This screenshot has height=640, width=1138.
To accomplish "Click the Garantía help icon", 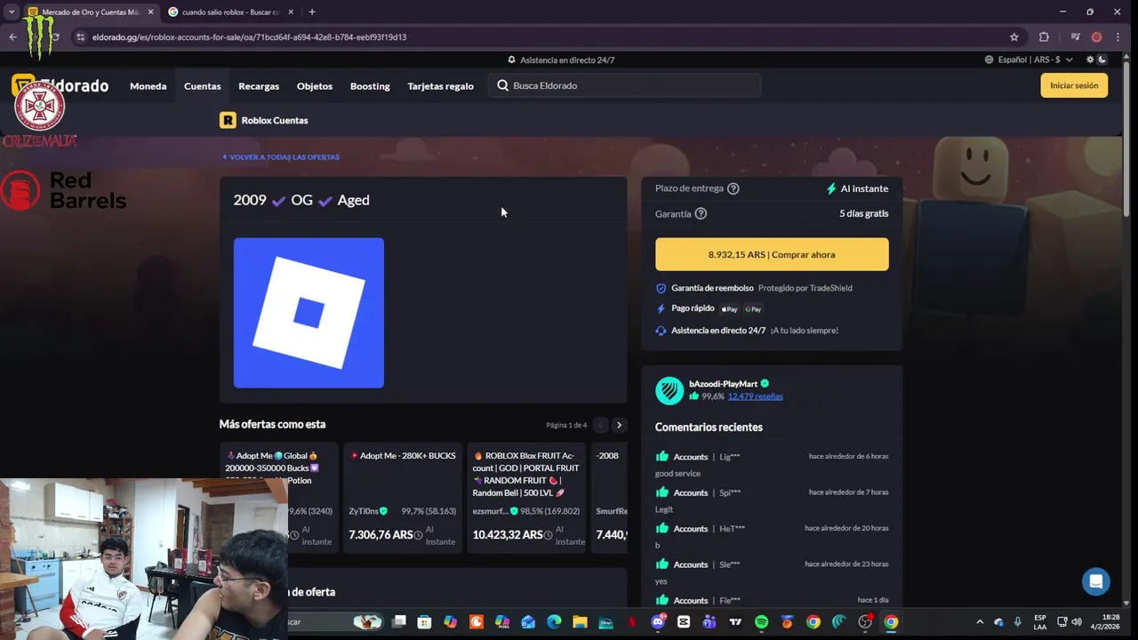I will pyautogui.click(x=701, y=213).
